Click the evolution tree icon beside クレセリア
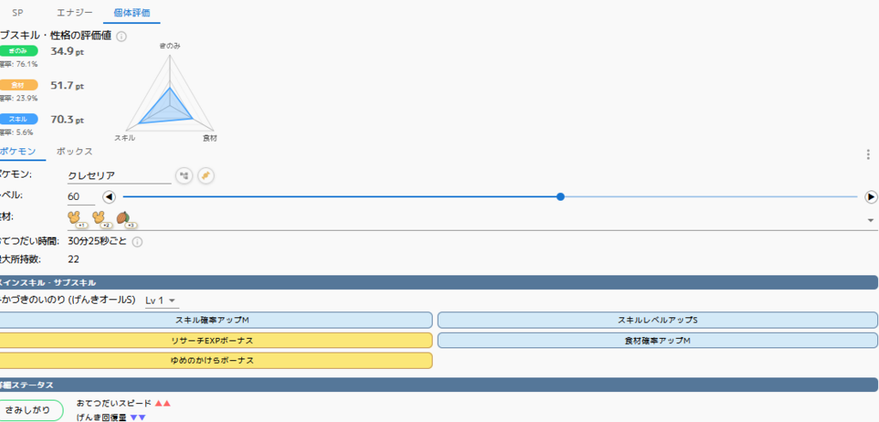879x422 pixels. tap(184, 176)
